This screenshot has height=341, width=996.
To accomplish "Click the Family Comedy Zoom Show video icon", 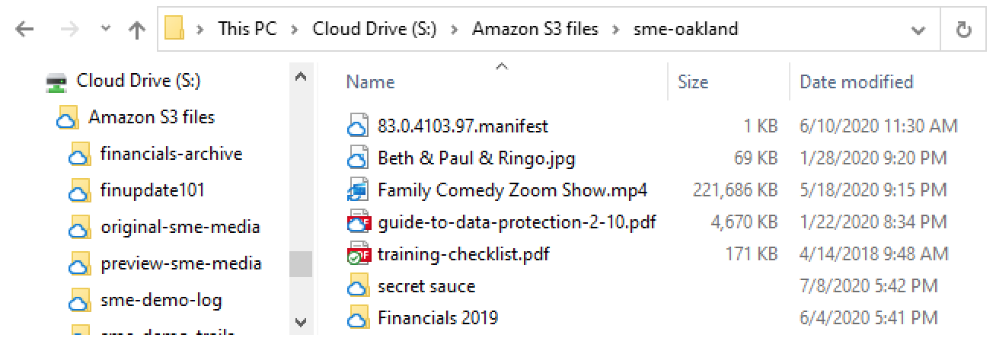I will pyautogui.click(x=357, y=190).
